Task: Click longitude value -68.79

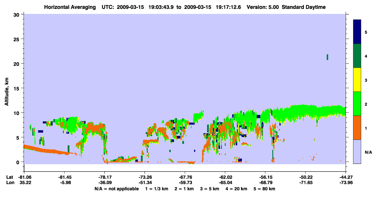Action: click(265, 183)
